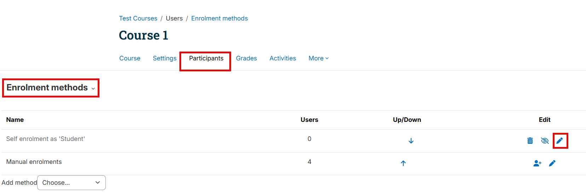Open the Settings tab

pyautogui.click(x=165, y=58)
